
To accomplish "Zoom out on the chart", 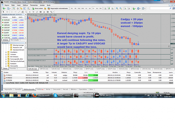I will click(x=121, y=8).
